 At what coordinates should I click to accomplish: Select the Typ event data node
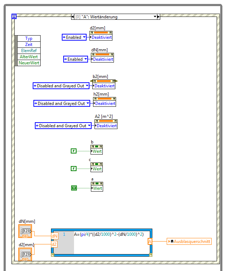29,38
